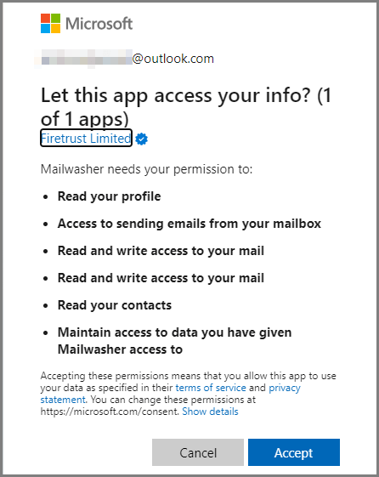Expand Show details for permissions
The image size is (379, 477).
click(x=210, y=412)
